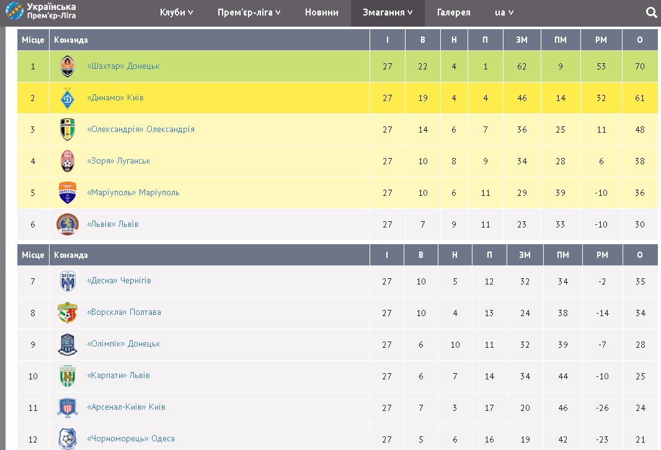Click the Karpaty Lviv club crest
This screenshot has height=450, width=661.
(x=68, y=376)
